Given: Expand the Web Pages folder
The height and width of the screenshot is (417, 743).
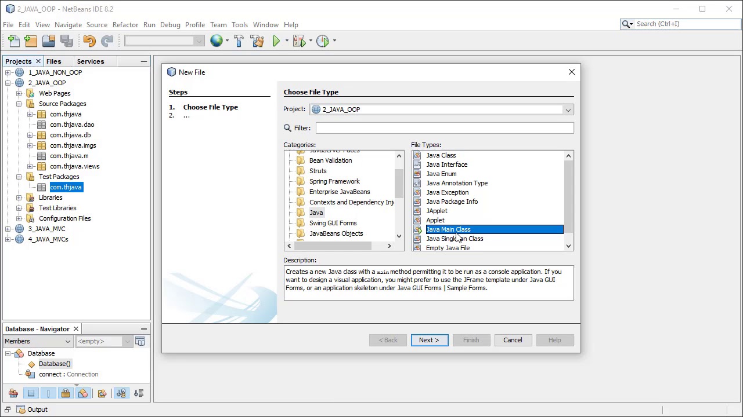Looking at the screenshot, I should (19, 93).
